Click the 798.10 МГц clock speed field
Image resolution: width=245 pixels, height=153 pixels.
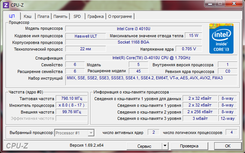click(72, 98)
